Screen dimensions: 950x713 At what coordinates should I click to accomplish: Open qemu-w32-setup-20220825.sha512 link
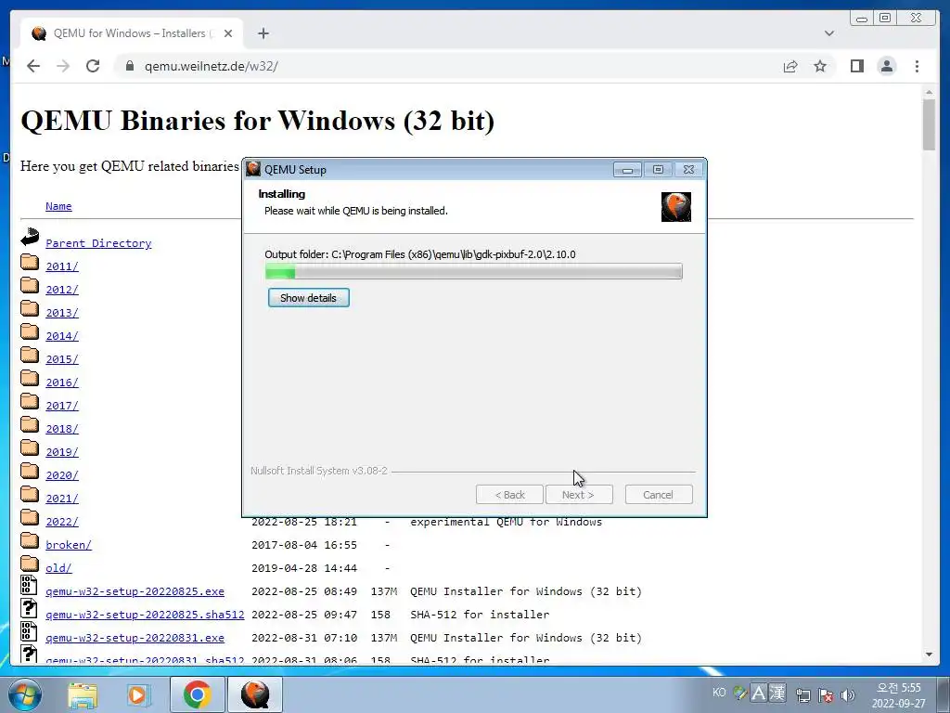tap(145, 615)
